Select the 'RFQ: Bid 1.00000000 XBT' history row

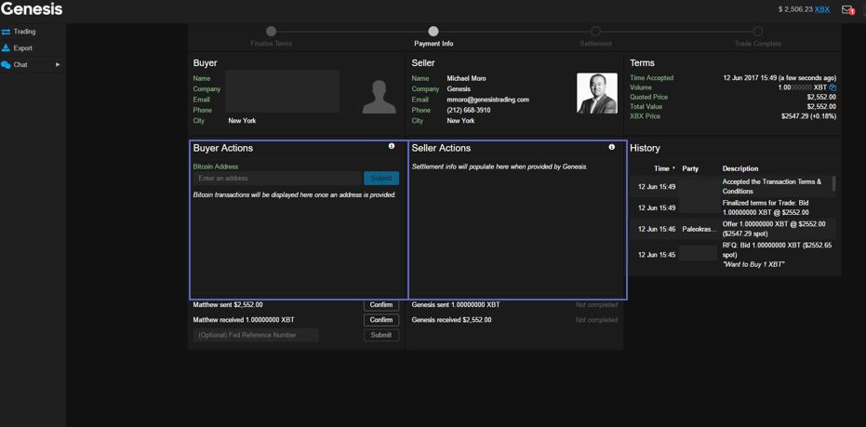(x=733, y=255)
